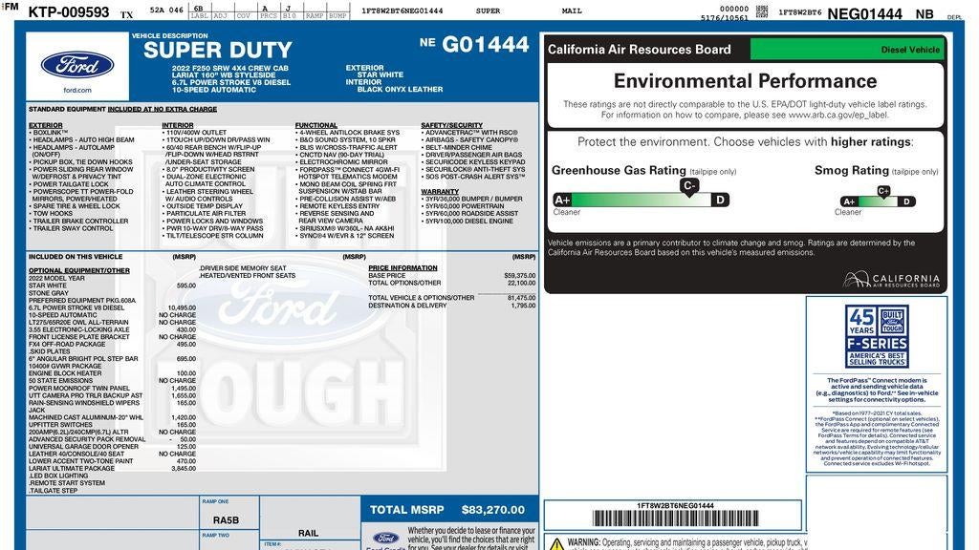The height and width of the screenshot is (550, 979).
Task: Click the EXTERIOR standard equipment heading
Action: coord(46,125)
